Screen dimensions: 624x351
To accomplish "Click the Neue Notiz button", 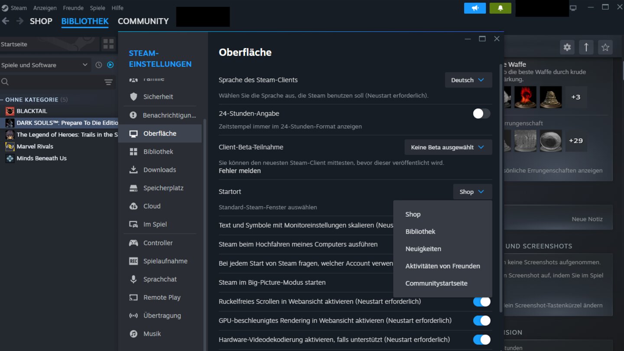I will 587,219.
